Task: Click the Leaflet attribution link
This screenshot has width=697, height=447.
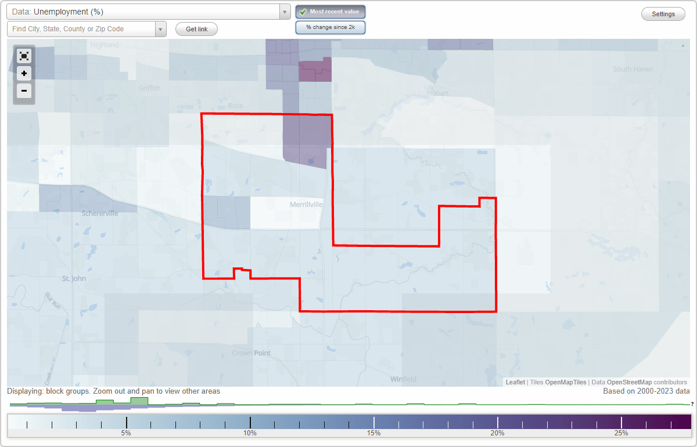Action: click(515, 382)
